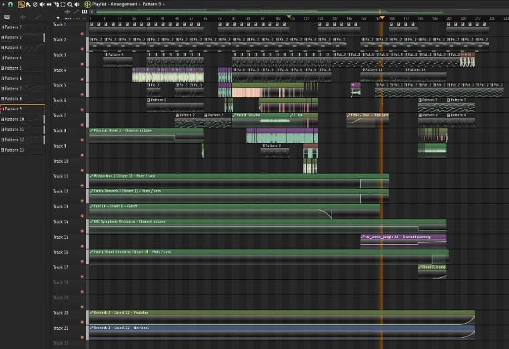Select the orange Filter High pass clip
This screenshot has width=509, height=349.
[x=368, y=120]
